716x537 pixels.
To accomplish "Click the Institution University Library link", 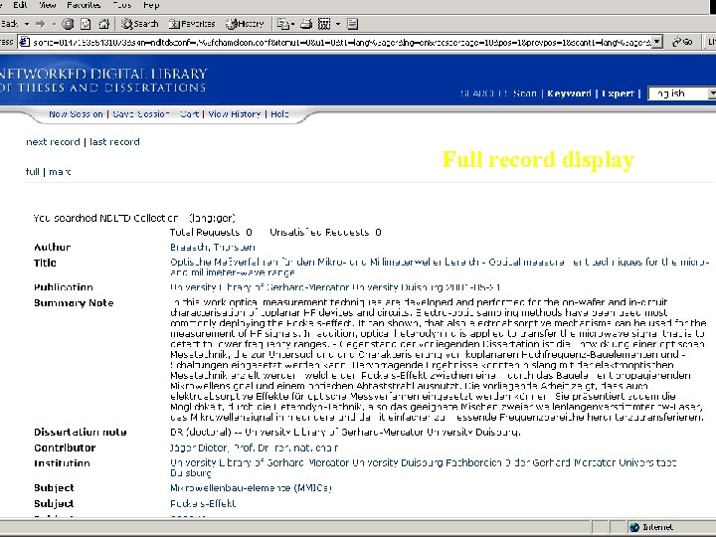I will [423, 467].
